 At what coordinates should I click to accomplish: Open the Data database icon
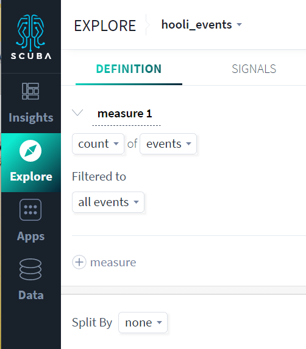[30, 269]
